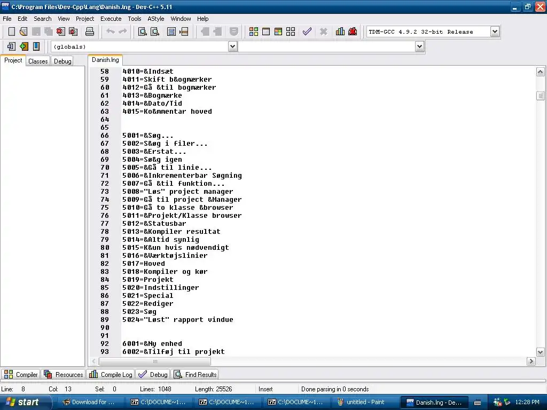The width and height of the screenshot is (547, 410).
Task: Select the Project side tab
Action: pyautogui.click(x=13, y=60)
